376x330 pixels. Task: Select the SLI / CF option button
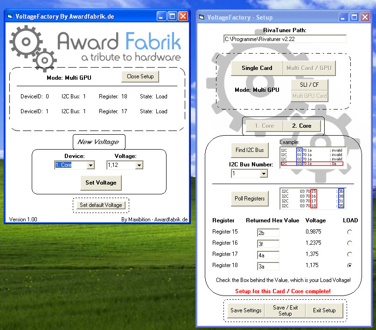click(309, 85)
